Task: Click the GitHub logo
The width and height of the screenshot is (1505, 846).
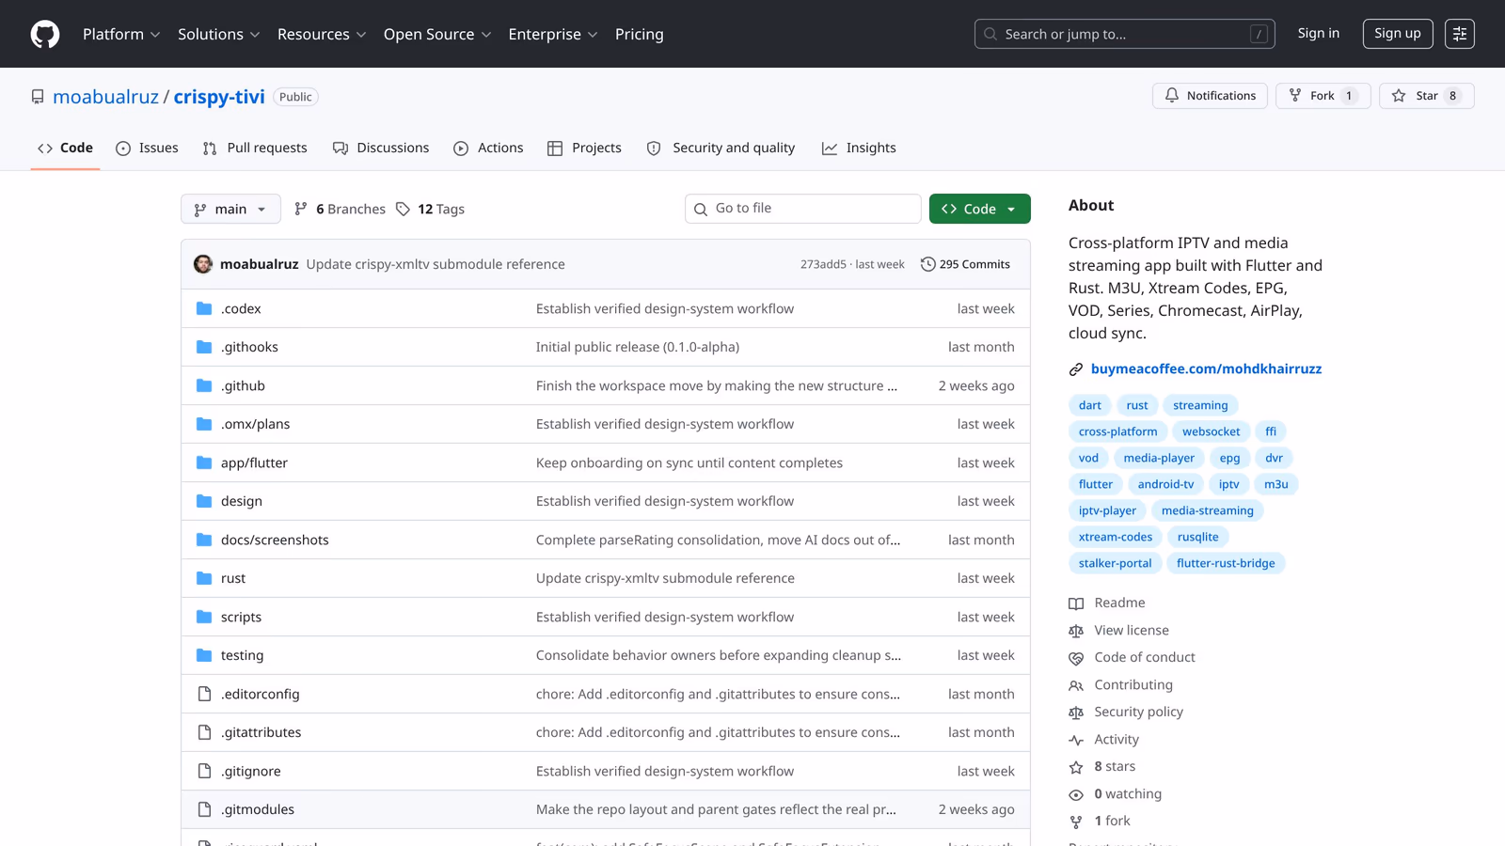Action: pyautogui.click(x=44, y=34)
